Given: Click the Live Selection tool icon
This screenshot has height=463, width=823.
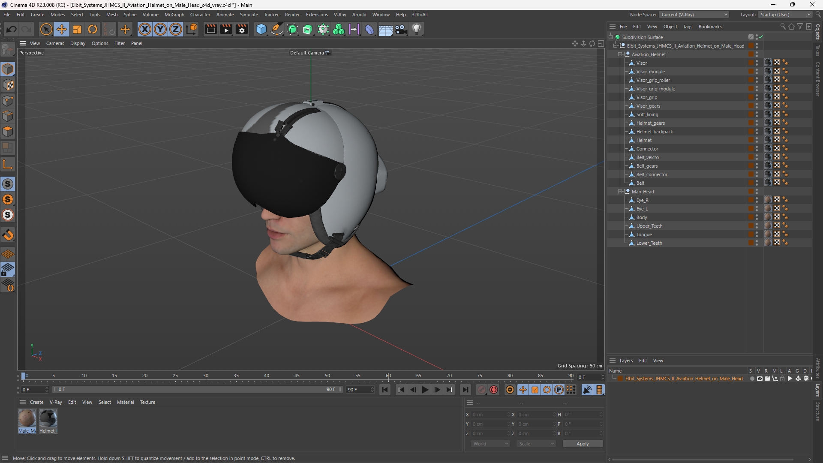Looking at the screenshot, I should [x=46, y=29].
